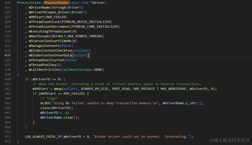This screenshot has height=145, width=252.
Task: Click line number 453 in the gutter
Action: (8, 141)
